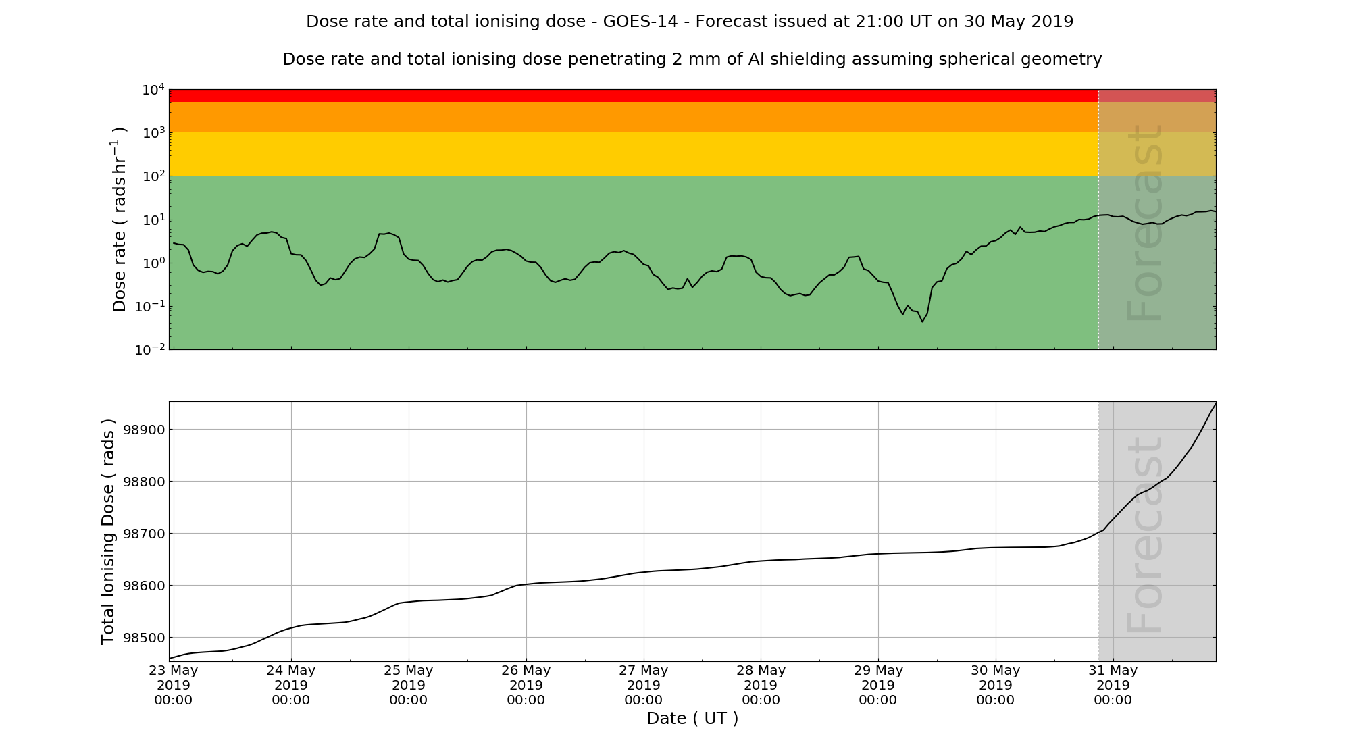Click the 26 May 2019 date tick label
This screenshot has width=1351, height=743.
526,685
